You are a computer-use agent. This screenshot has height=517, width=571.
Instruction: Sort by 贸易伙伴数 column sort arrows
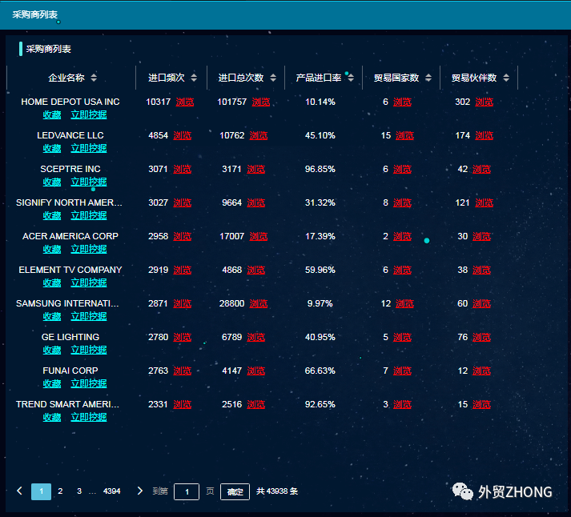(506, 78)
